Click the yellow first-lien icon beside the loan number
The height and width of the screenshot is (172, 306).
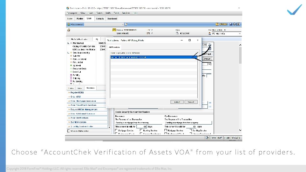[x=114, y=30]
